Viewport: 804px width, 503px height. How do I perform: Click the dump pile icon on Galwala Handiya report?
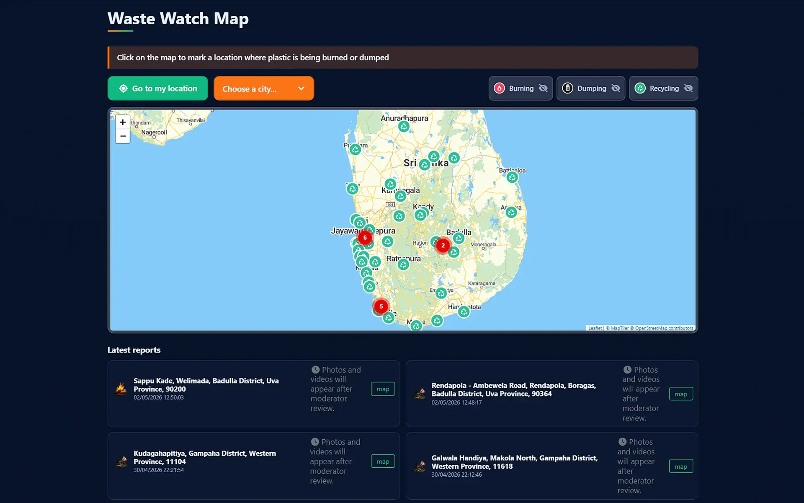[420, 466]
